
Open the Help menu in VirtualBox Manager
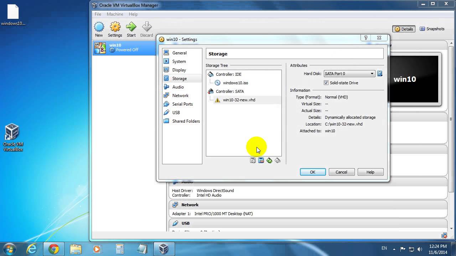(133, 14)
